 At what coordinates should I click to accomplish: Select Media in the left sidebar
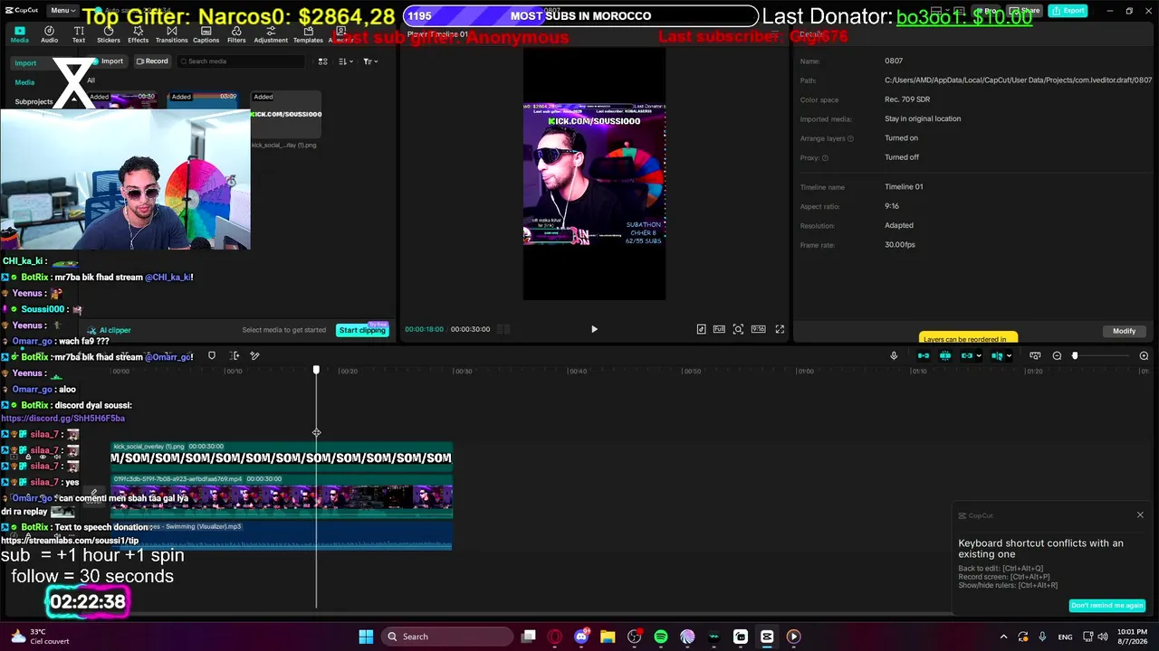coord(24,82)
